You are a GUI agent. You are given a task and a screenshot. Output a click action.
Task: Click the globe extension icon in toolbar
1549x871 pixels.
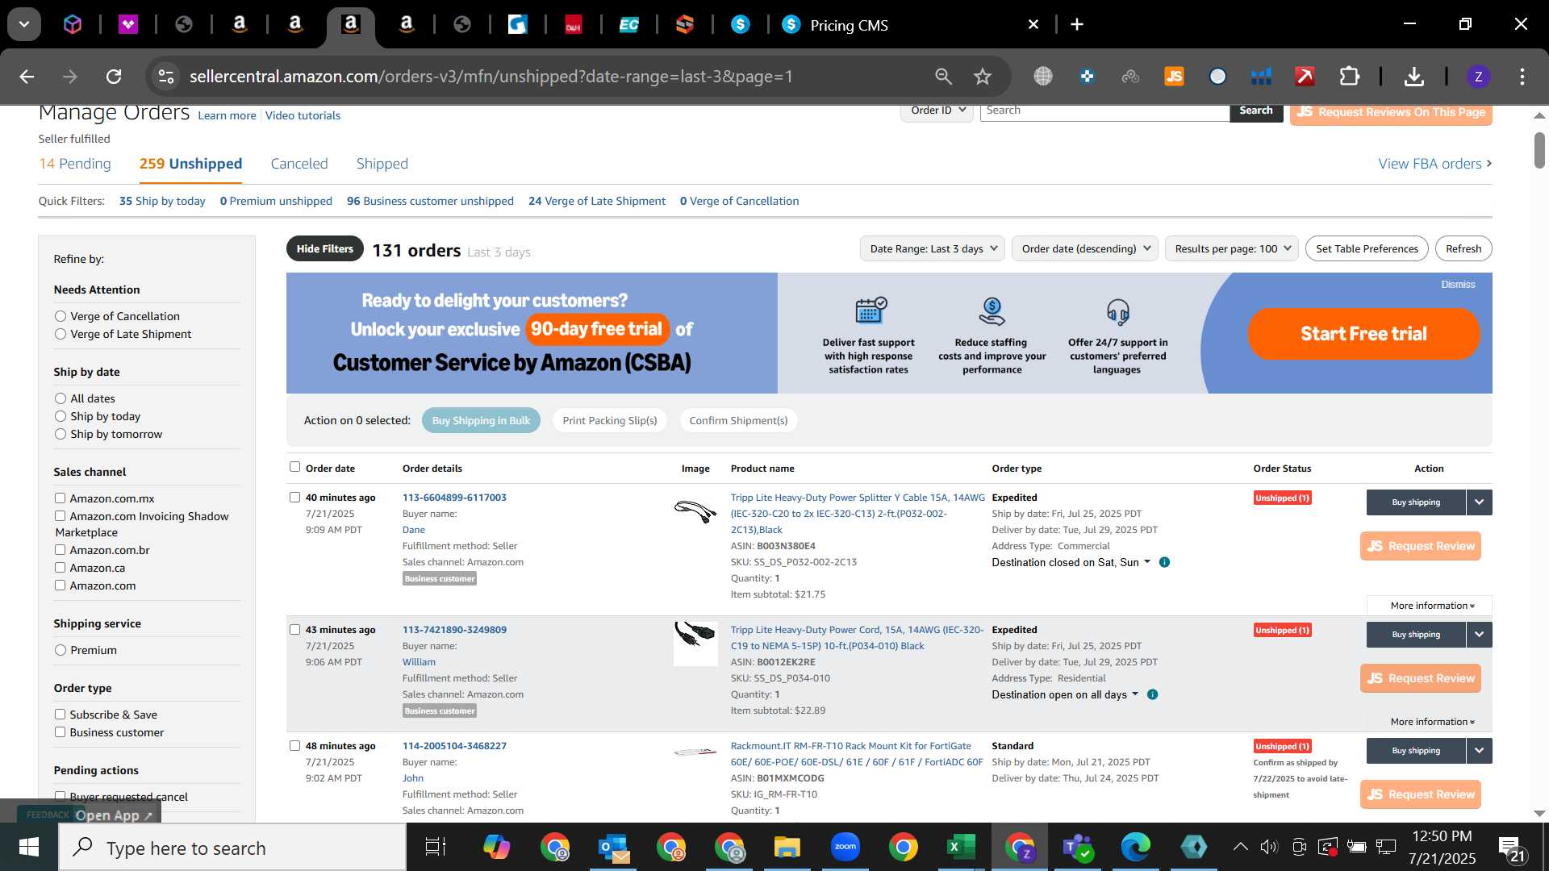(x=1043, y=77)
